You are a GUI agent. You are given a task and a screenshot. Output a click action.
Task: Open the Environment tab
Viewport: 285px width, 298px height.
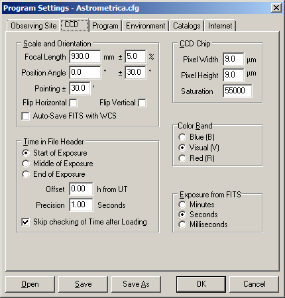[145, 26]
